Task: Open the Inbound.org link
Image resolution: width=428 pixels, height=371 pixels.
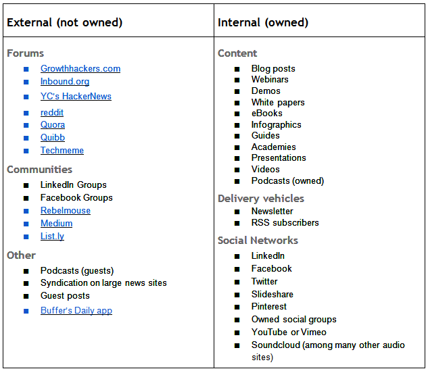Action: [x=65, y=82]
